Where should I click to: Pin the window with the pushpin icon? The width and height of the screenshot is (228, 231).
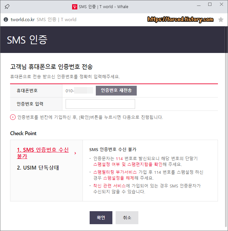tap(7, 6)
